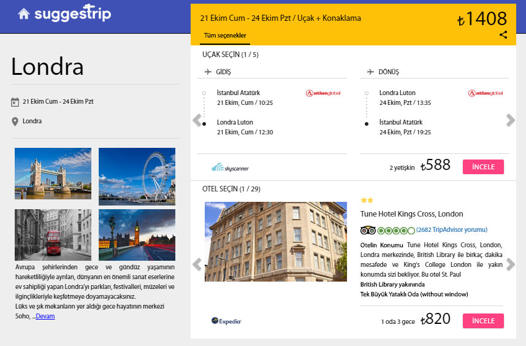Show next flight option with right arrow
Screen dimensions: 526x346
tap(511, 120)
